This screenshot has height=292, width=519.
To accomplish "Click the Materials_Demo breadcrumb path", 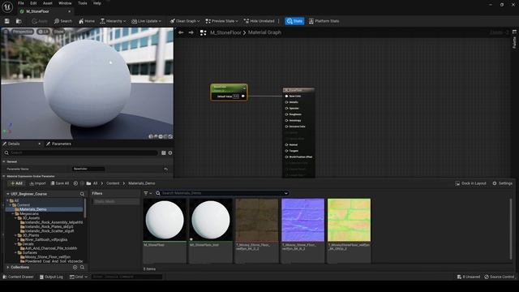I will tap(142, 183).
